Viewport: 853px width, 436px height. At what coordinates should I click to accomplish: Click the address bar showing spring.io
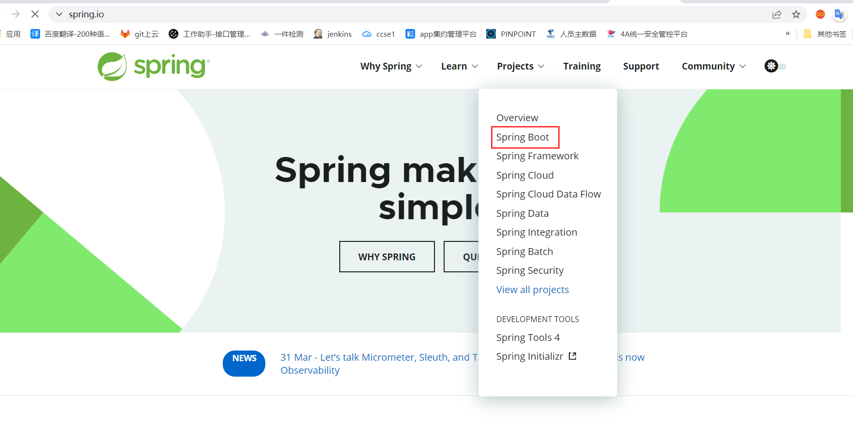87,14
